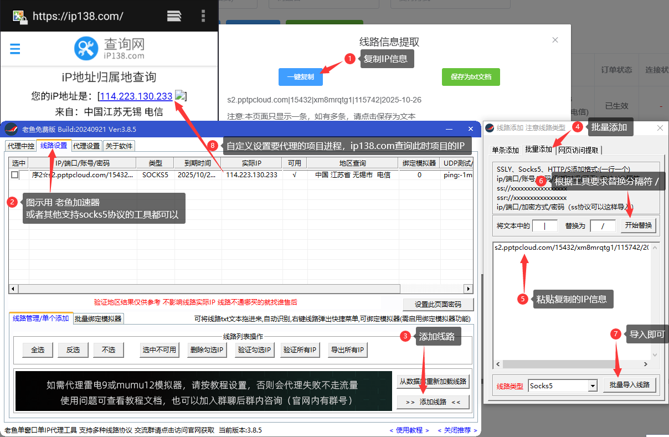Click the 老鱼免费版 app logo in title bar
The width and height of the screenshot is (669, 437).
11,129
